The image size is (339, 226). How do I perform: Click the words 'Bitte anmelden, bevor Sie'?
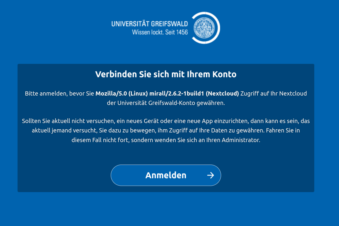tap(60, 94)
